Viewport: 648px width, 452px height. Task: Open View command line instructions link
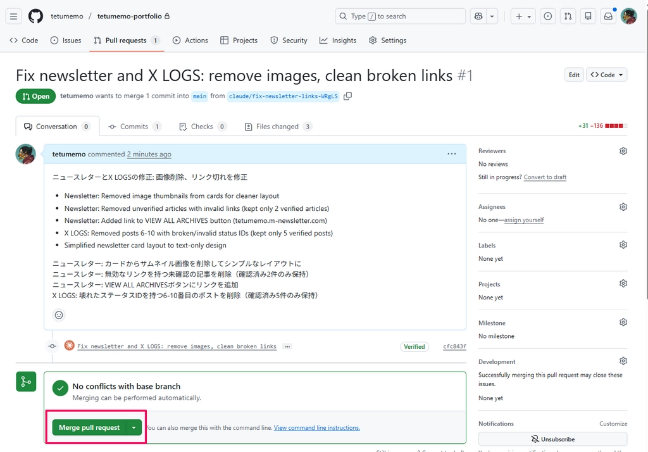click(317, 427)
